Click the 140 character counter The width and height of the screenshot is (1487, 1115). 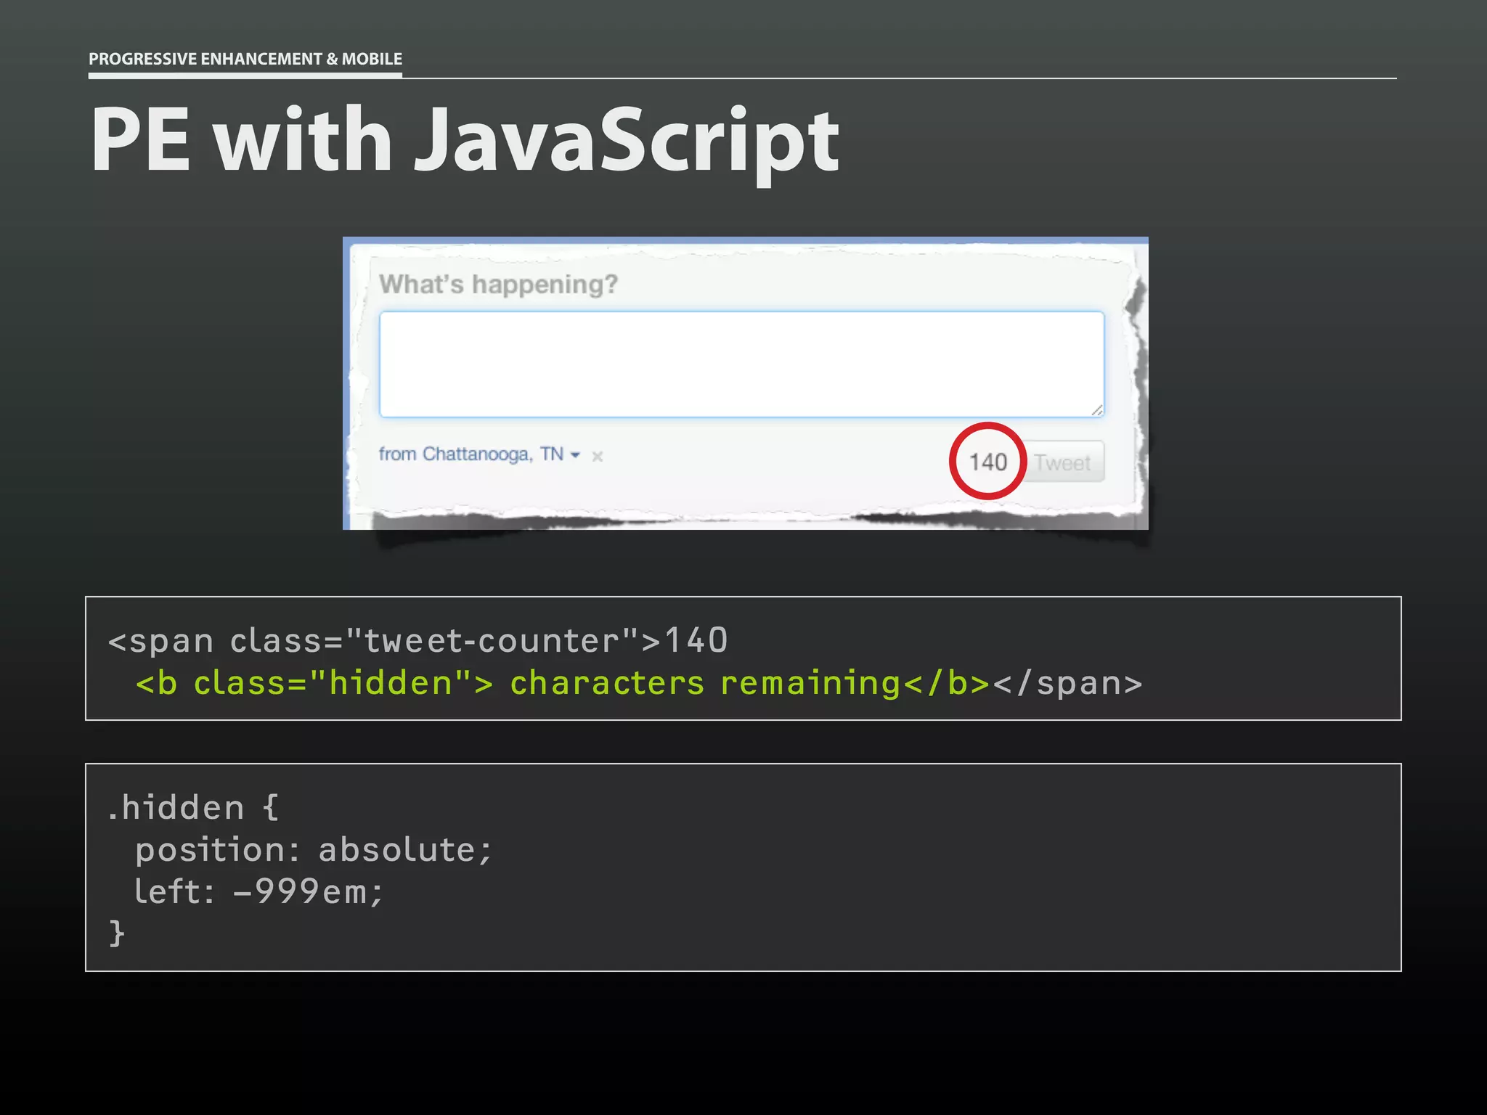coord(988,462)
